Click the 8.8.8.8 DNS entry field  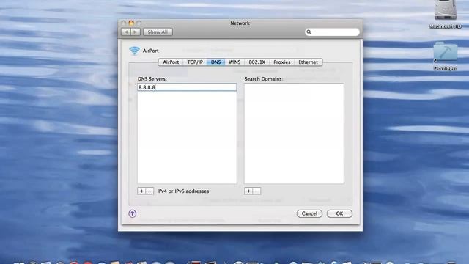(x=187, y=87)
